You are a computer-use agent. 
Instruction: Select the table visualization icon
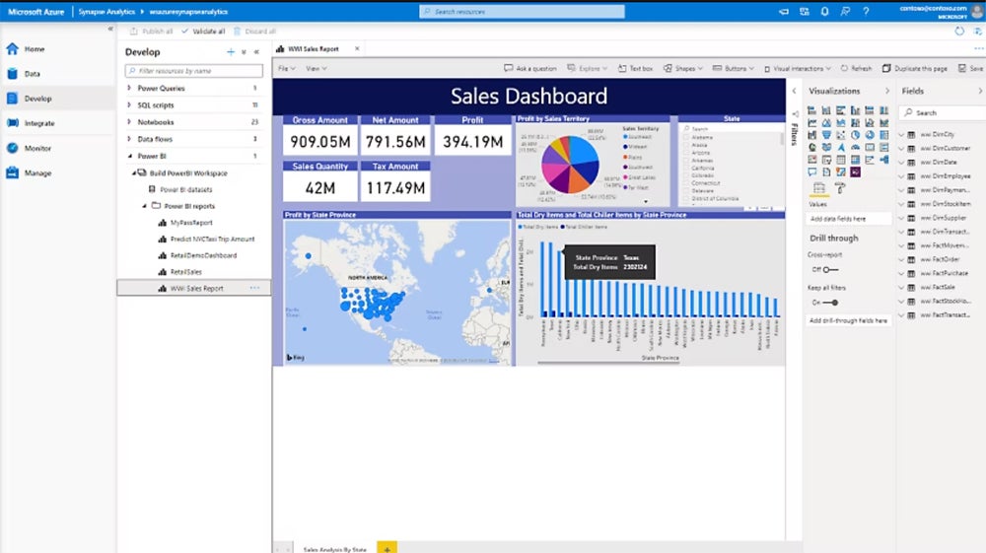(x=841, y=160)
